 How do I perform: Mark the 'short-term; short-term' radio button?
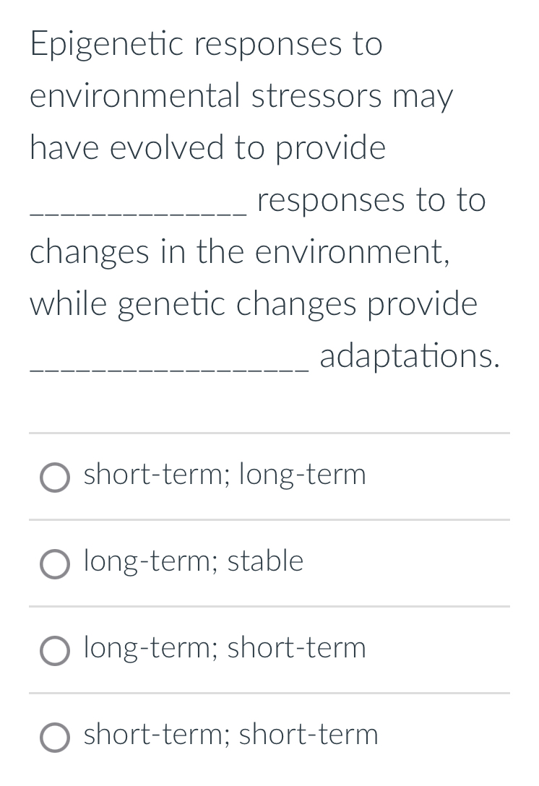pyautogui.click(x=55, y=738)
